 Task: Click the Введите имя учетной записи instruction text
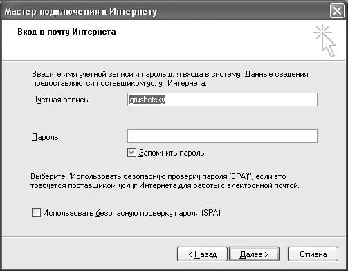tap(170, 79)
